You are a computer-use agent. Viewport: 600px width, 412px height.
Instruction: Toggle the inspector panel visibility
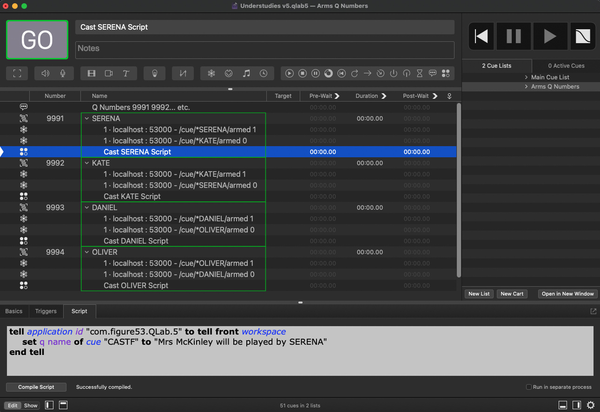pyautogui.click(x=563, y=405)
